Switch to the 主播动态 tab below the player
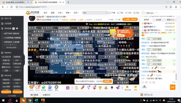 (46, 95)
